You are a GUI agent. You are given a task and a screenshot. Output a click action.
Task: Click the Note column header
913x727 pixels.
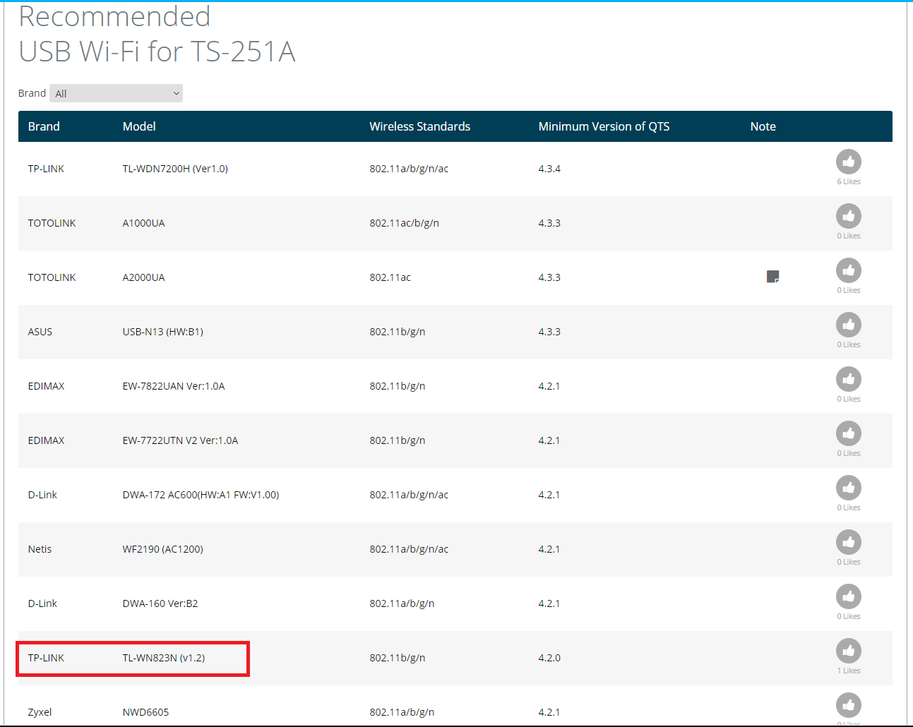click(x=763, y=126)
